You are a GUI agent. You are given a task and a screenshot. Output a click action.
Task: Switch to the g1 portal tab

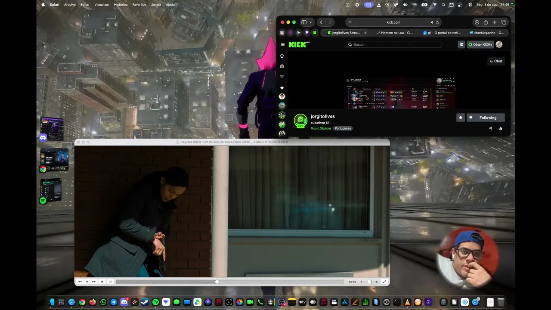[x=441, y=33]
